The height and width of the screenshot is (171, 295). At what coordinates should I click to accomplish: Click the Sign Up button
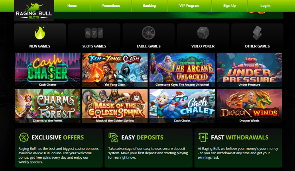229,6
